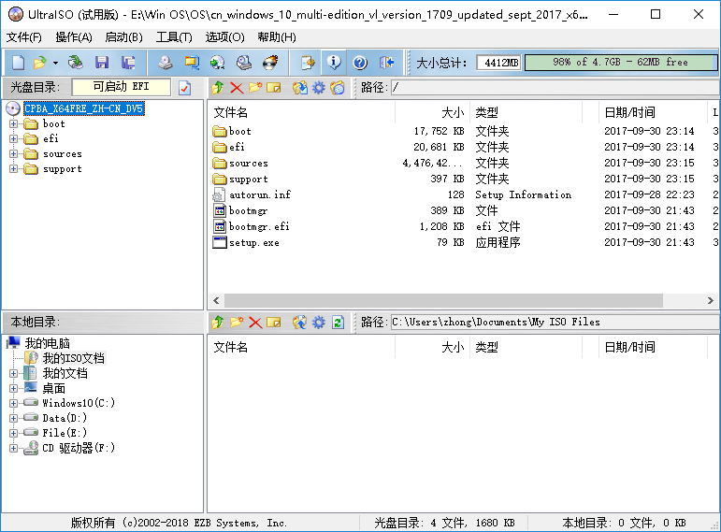Click the Image information 'i' icon
The height and width of the screenshot is (532, 721).
click(334, 62)
